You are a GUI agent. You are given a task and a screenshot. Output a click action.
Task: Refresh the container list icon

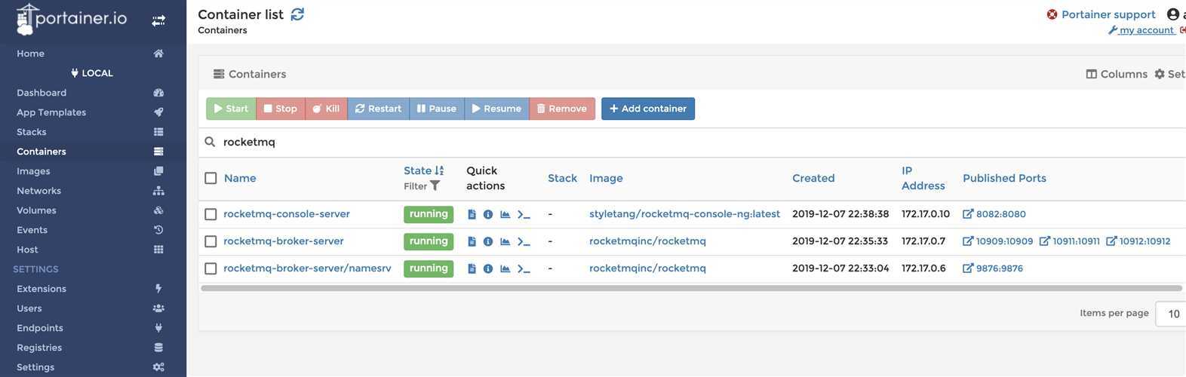(x=298, y=14)
